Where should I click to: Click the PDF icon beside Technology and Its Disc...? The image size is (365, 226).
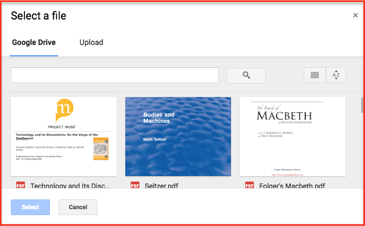click(21, 185)
